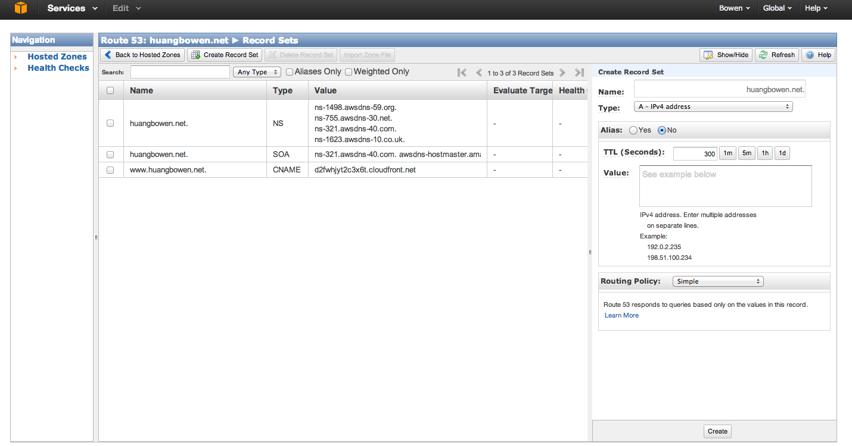Select the NS record checkbox
The image size is (852, 446).
click(110, 123)
